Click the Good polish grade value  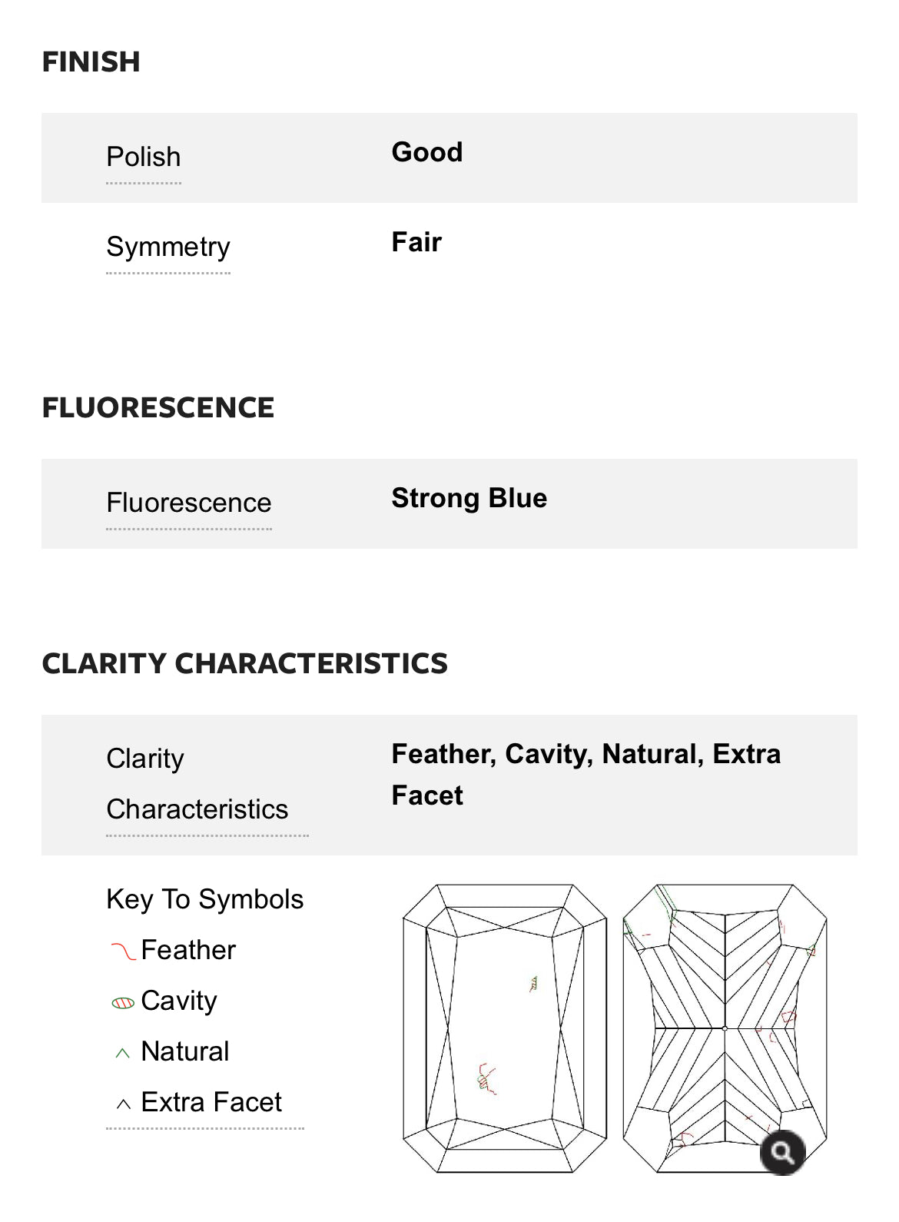tap(427, 152)
